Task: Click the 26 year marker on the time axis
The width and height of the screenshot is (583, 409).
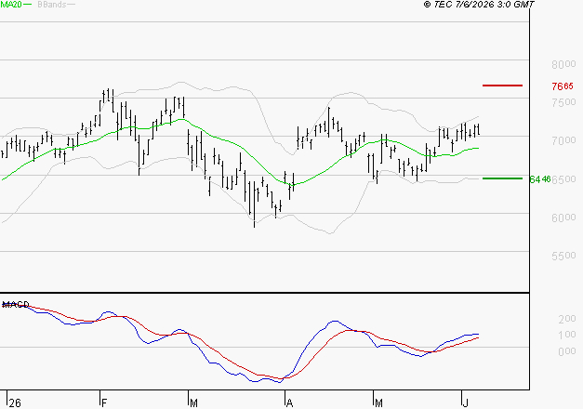Action: pos(15,402)
